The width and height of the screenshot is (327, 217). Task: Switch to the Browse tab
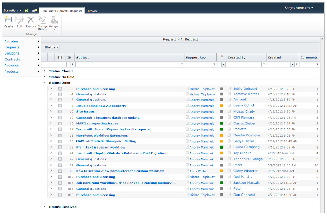[x=93, y=11]
